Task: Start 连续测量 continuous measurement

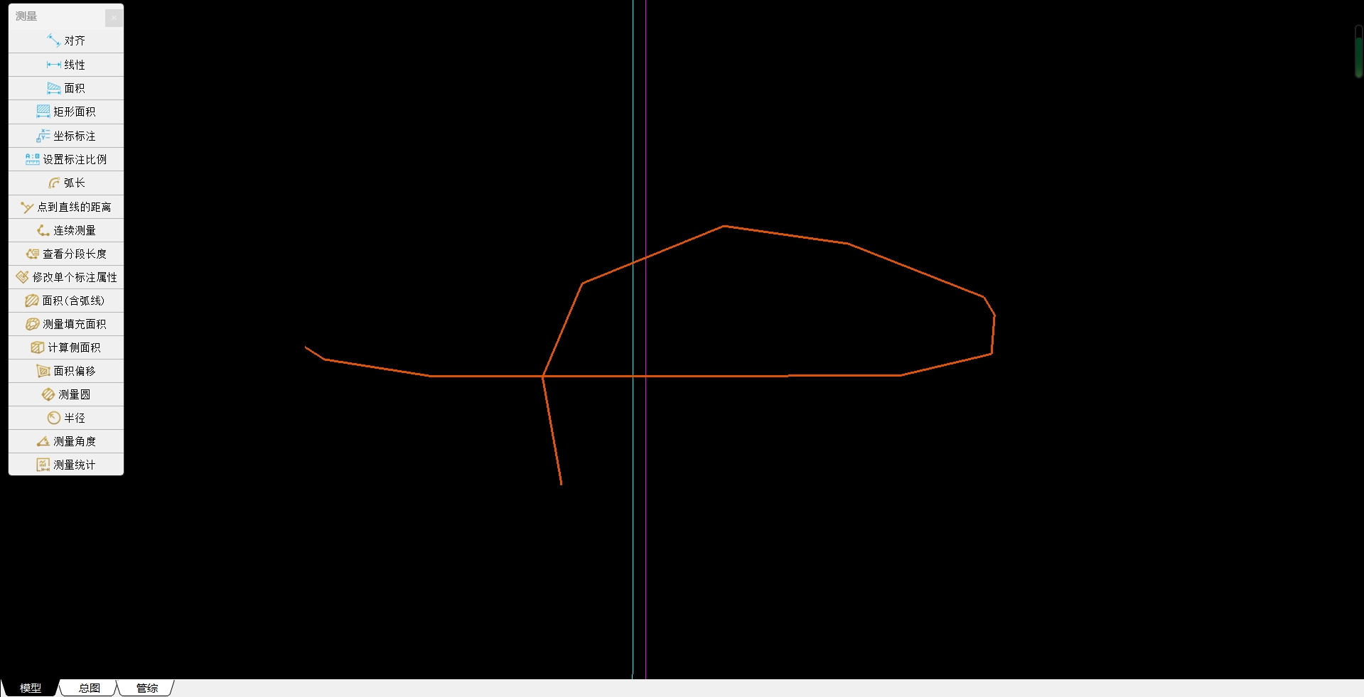Action: pyautogui.click(x=66, y=230)
